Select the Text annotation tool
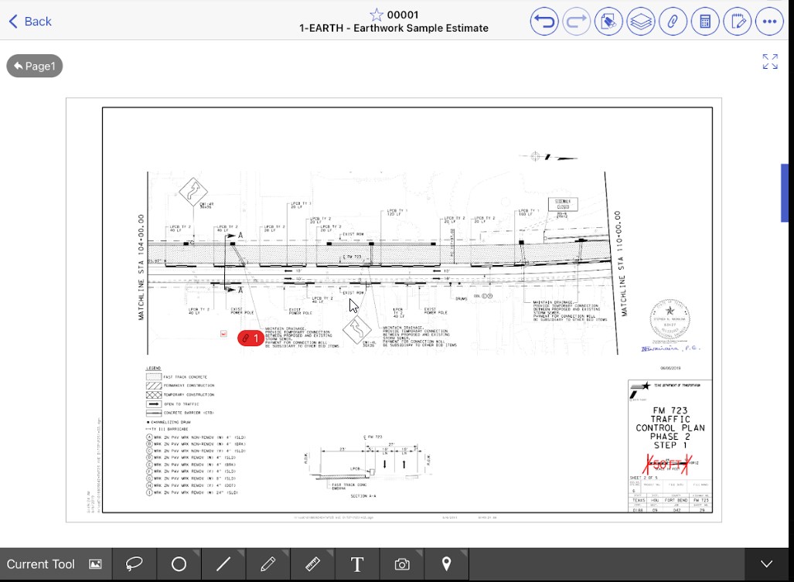Screen dimensions: 794x582 (357, 564)
